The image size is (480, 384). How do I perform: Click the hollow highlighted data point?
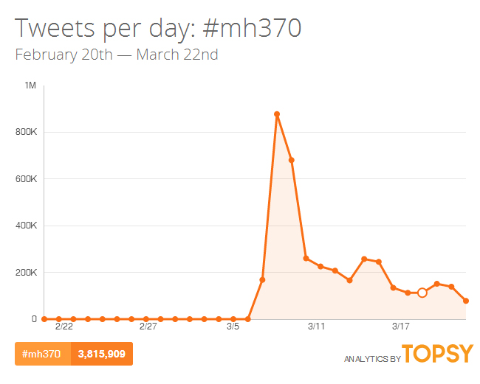pos(422,293)
